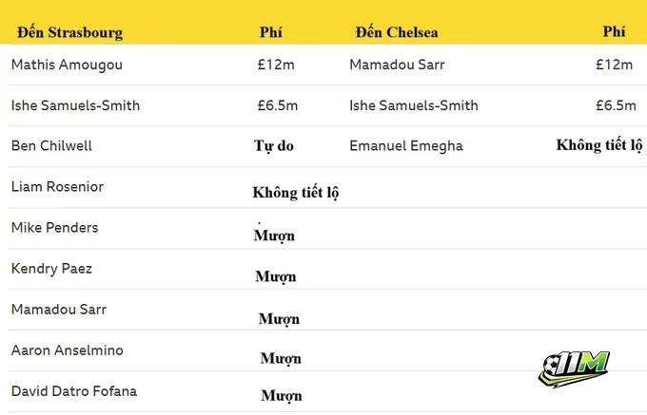Pick Ishe Samuels-Smith in the Strasbourg column

pyautogui.click(x=75, y=105)
